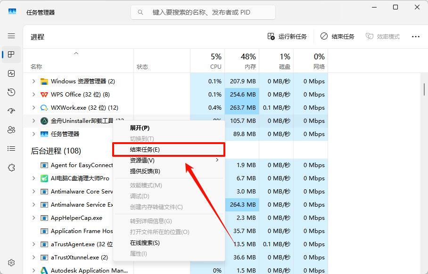The image size is (428, 274).
Task: Open Users view in the sidebar
Action: click(11, 130)
